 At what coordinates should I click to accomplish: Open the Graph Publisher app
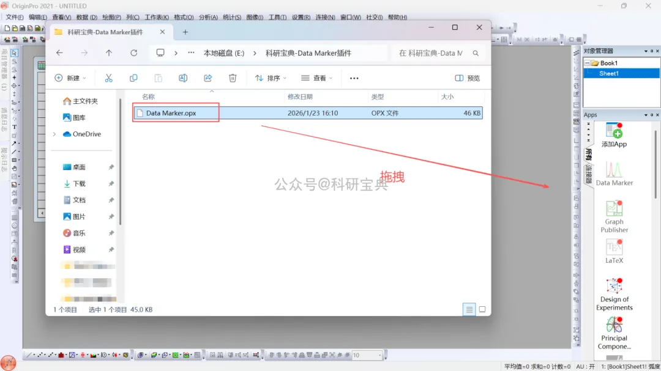pos(614,216)
